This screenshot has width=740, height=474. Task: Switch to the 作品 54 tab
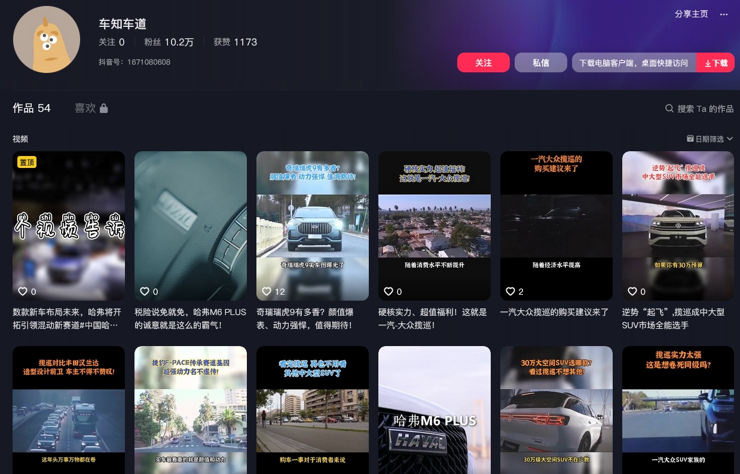32,108
